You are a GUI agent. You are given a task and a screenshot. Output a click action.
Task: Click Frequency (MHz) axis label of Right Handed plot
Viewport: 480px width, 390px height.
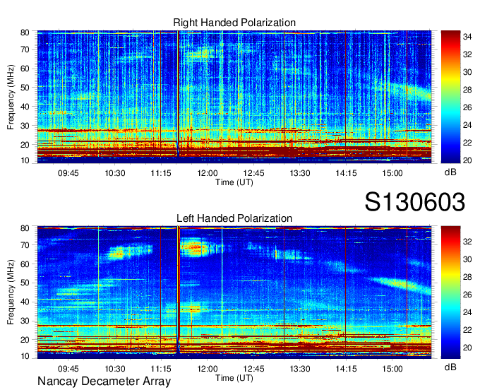(11, 97)
